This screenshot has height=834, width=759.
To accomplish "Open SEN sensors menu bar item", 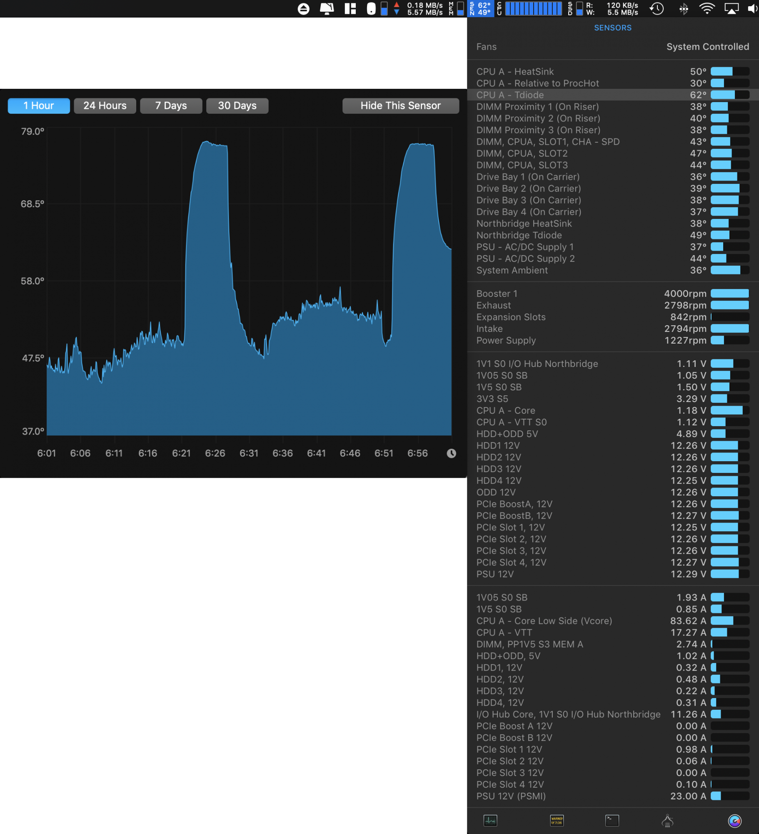I will click(481, 9).
